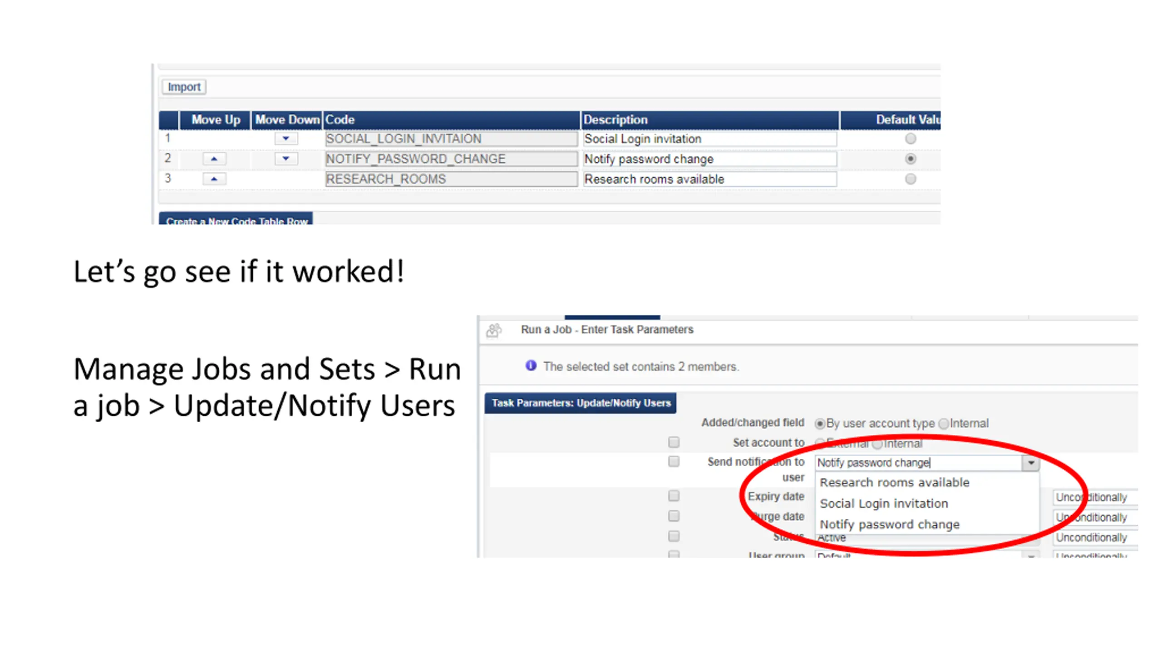Click the blue info icon beside set message

(531, 365)
